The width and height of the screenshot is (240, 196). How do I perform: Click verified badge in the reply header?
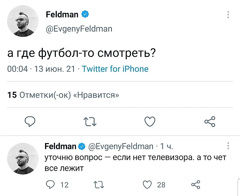(x=82, y=146)
